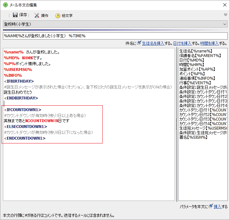
Task: Close the メール本文の編集 window
Action: tap(224, 5)
